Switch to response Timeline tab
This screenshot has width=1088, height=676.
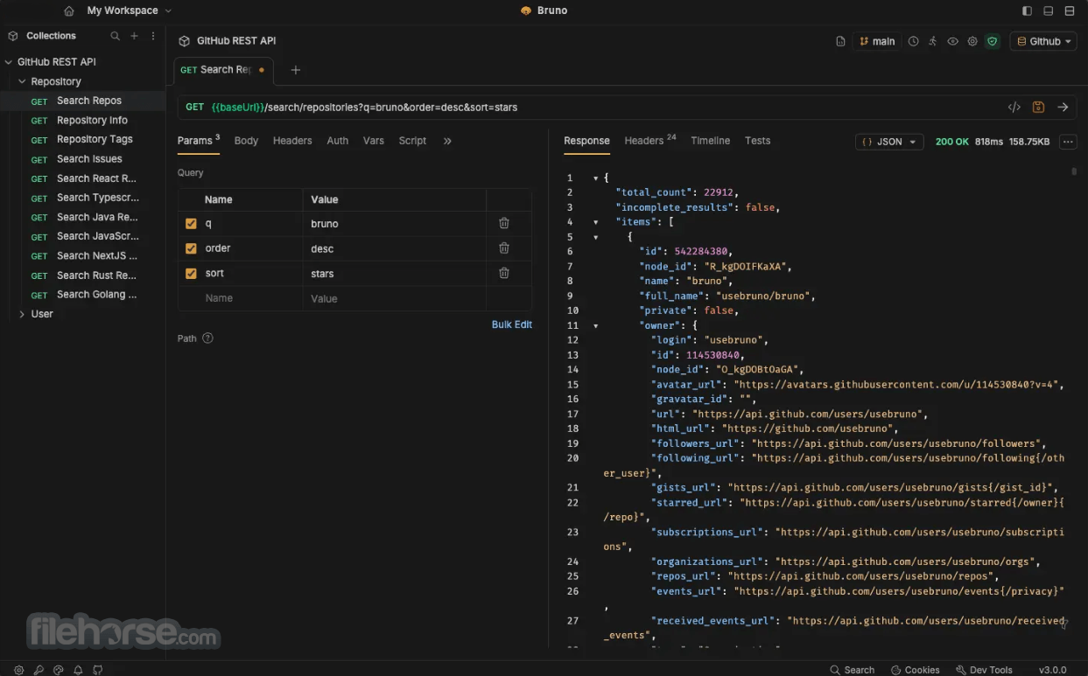click(710, 141)
